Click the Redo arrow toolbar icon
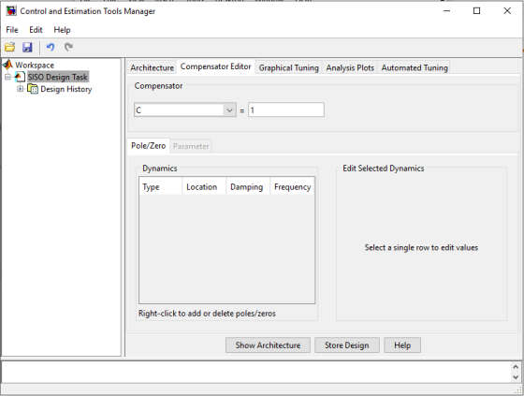The height and width of the screenshot is (396, 524). point(68,47)
